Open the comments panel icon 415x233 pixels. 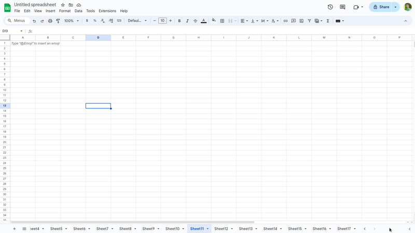(342, 7)
